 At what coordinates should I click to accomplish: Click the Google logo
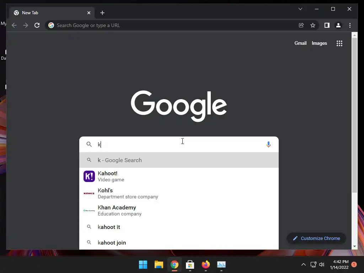(179, 106)
